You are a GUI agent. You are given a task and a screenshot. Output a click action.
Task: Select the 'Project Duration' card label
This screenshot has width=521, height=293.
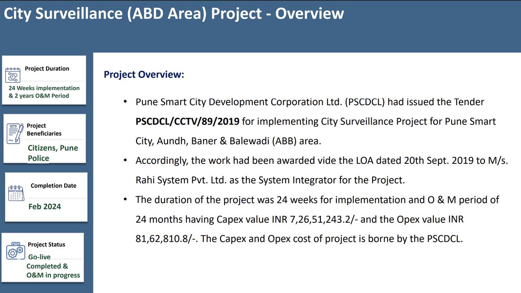click(x=47, y=68)
